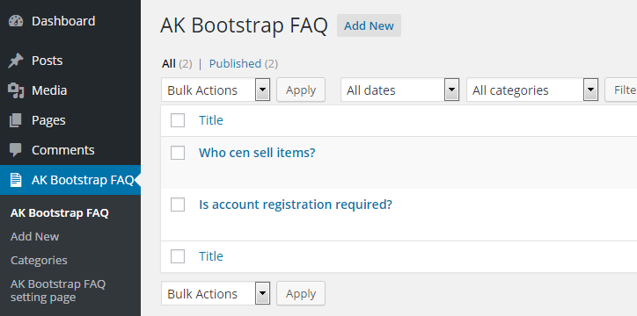Viewport: 637px width, 316px height.
Task: Open the bottom Bulk Actions dropdown
Action: coord(216,294)
